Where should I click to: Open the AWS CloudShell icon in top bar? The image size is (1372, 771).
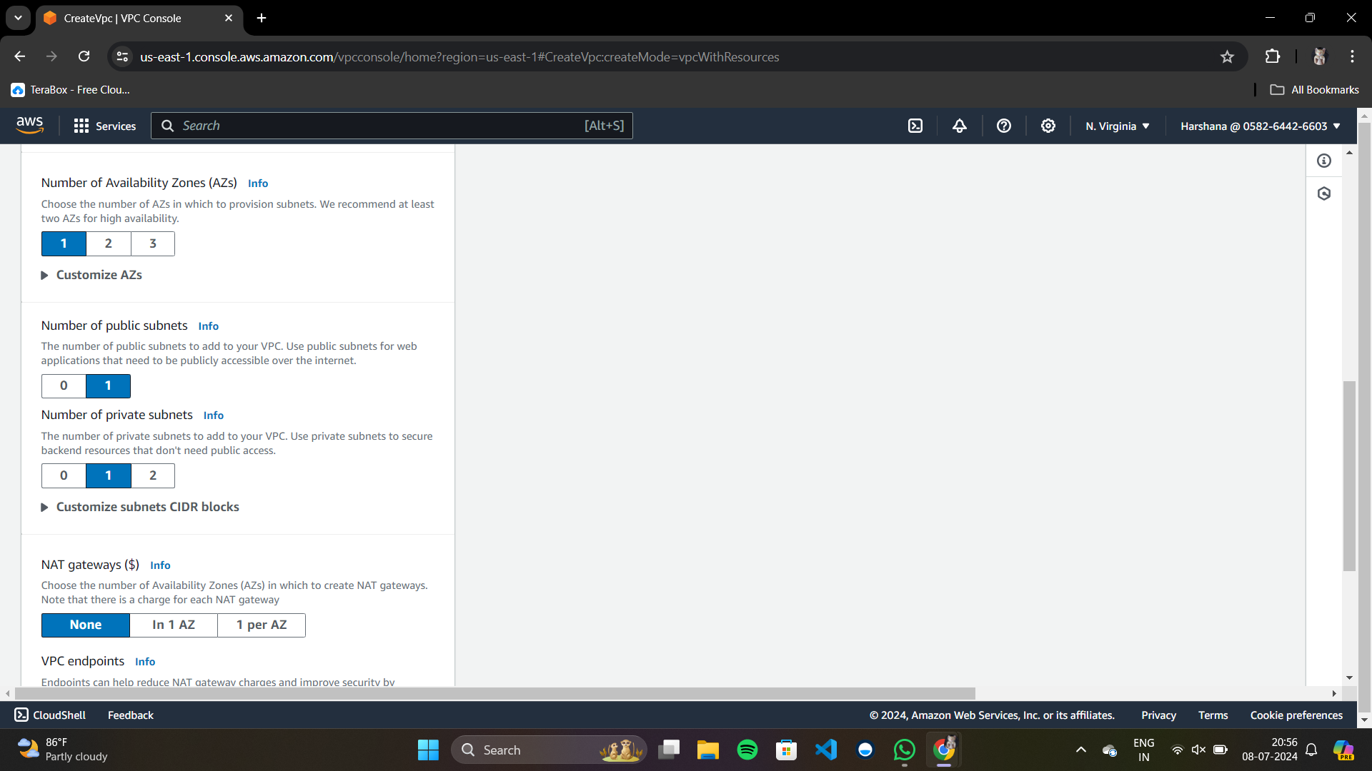[915, 126]
